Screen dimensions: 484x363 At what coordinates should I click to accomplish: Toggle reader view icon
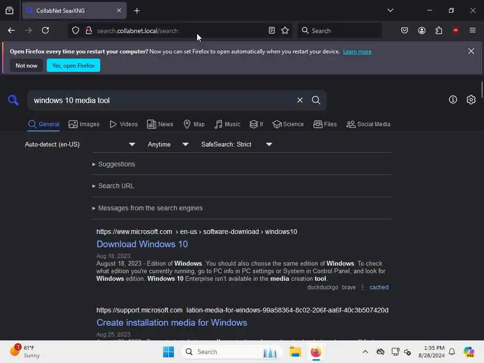(272, 31)
